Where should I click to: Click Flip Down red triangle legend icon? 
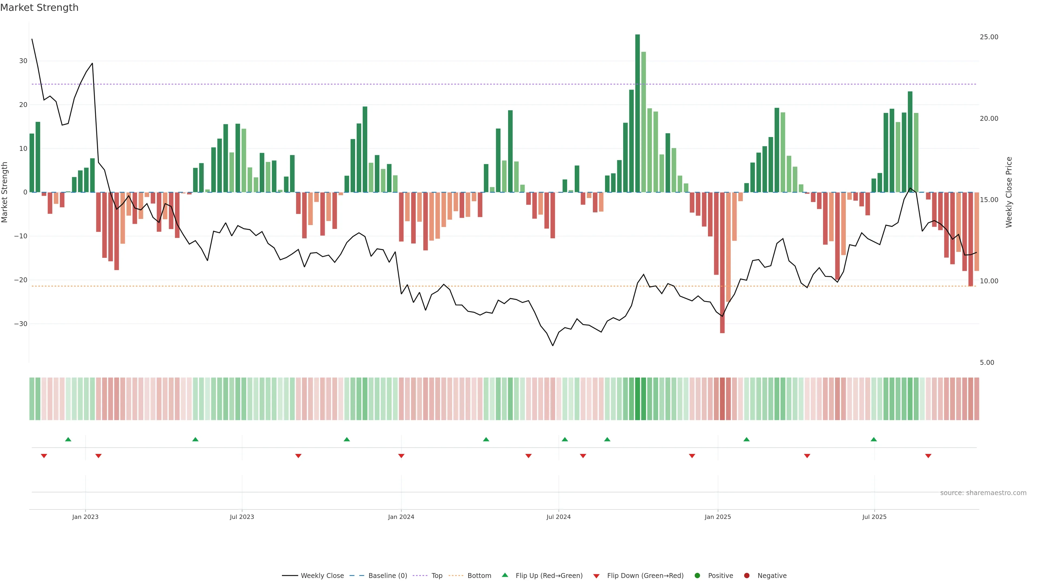point(596,576)
